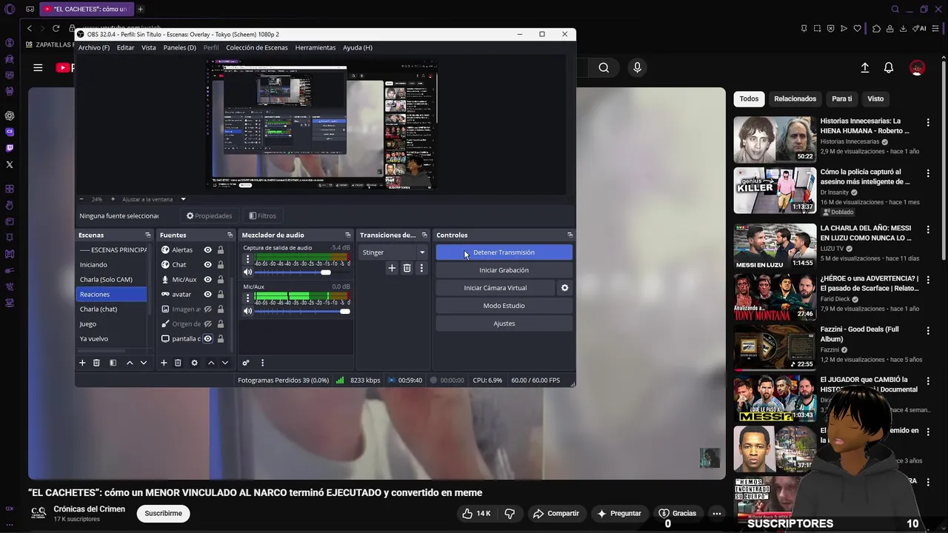948x533 pixels.
Task: Click Iniciar Cámara Virtual button
Action: (495, 288)
